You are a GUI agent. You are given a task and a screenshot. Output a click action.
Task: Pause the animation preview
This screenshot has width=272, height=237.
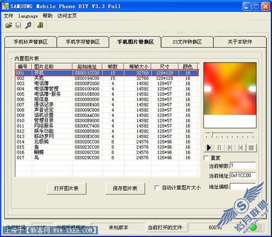pyautogui.click(x=219, y=147)
